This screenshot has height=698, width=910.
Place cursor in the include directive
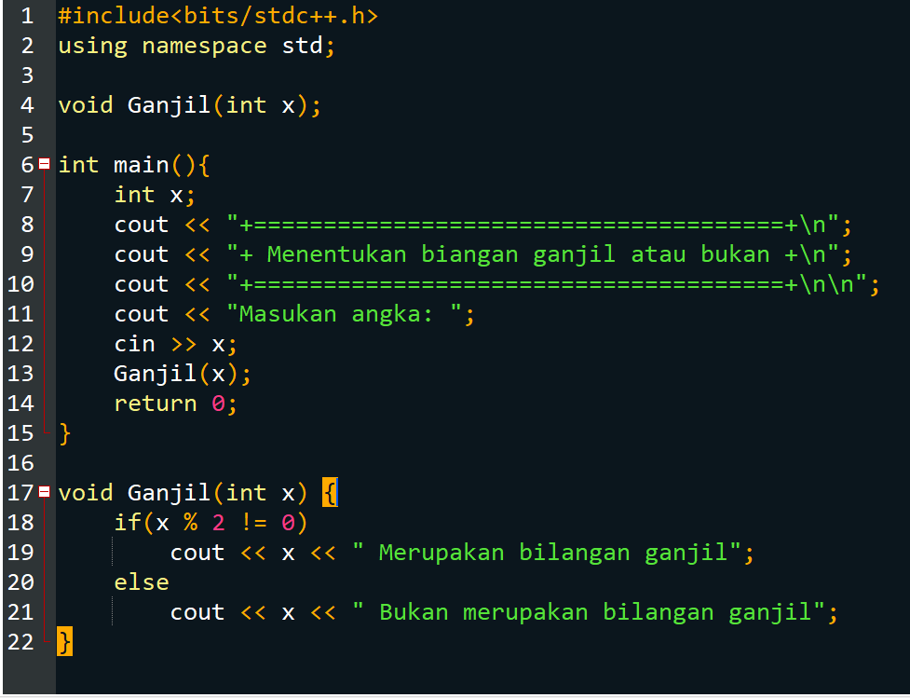[214, 15]
